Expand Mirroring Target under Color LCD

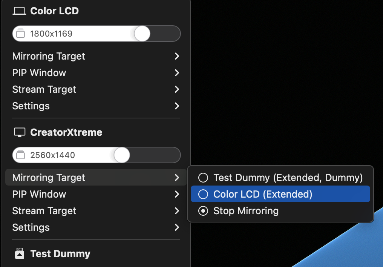click(48, 56)
